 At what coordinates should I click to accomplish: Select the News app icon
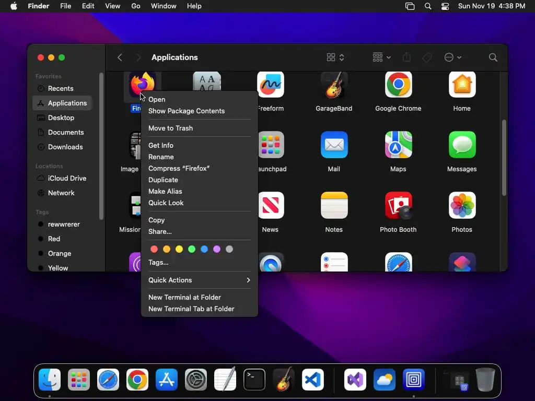[x=271, y=205]
